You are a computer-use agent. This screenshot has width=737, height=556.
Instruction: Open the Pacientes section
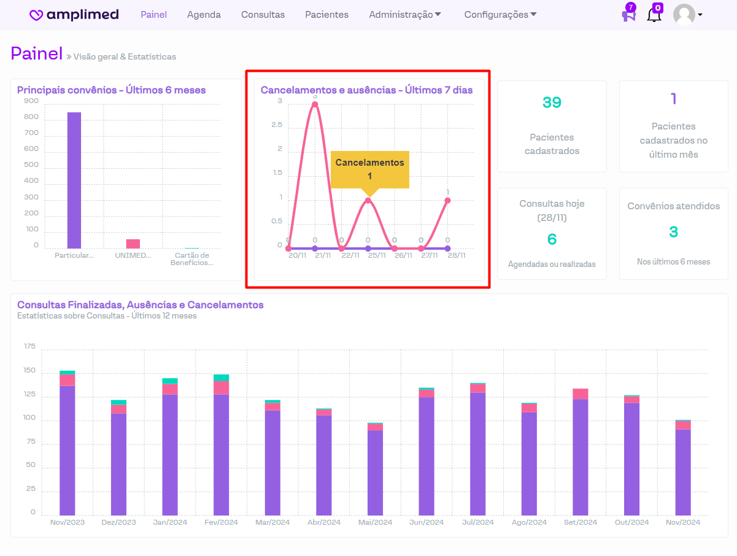(326, 15)
